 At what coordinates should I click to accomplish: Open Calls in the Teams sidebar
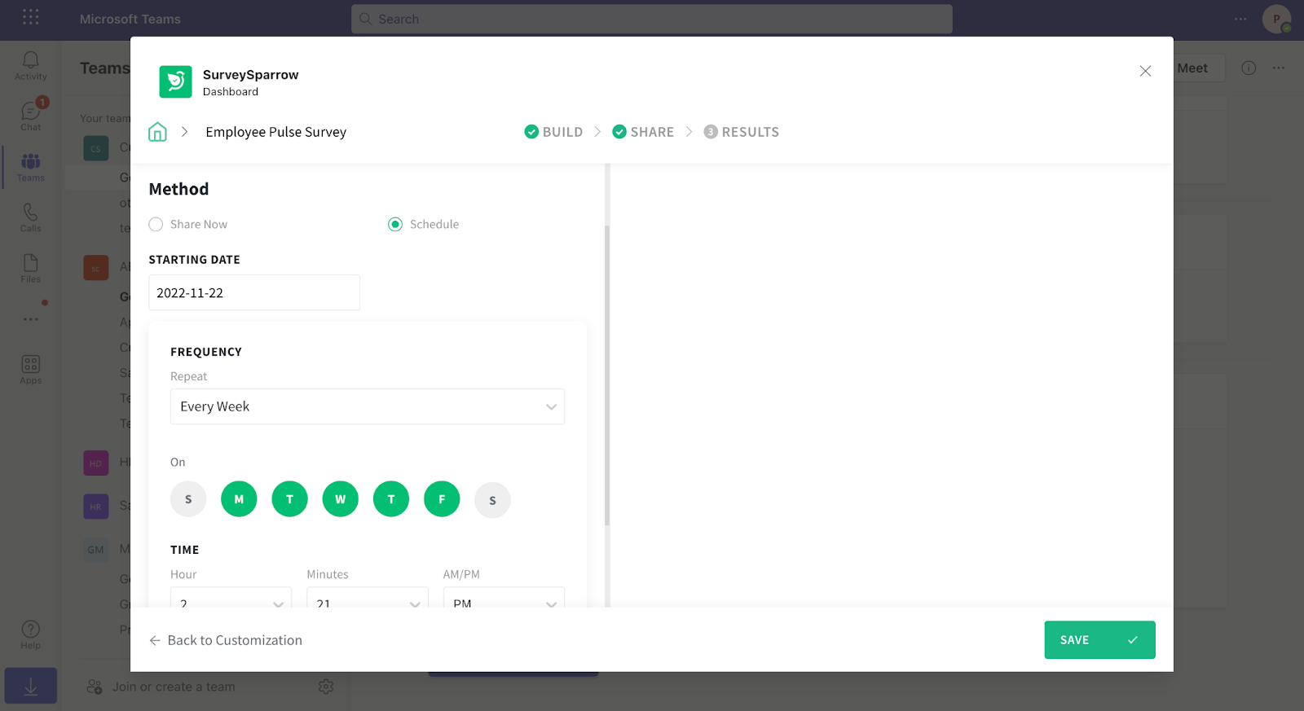click(31, 217)
